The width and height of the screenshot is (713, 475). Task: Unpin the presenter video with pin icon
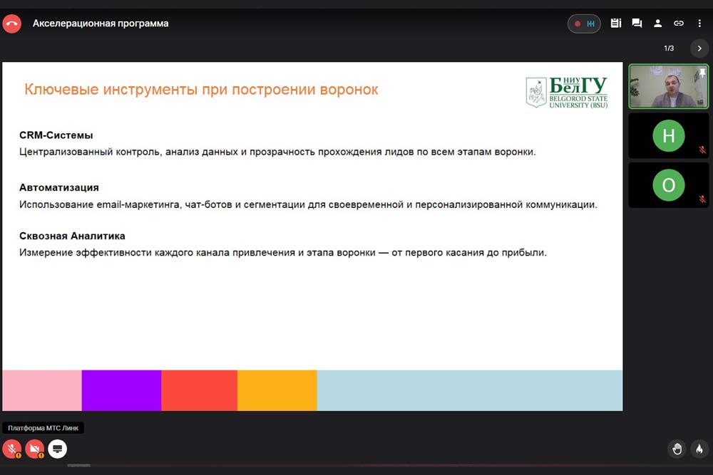click(x=702, y=73)
